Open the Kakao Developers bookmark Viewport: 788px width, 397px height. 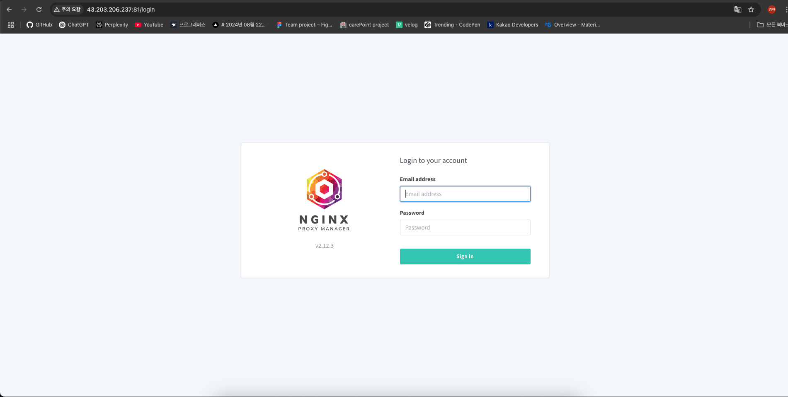point(513,25)
